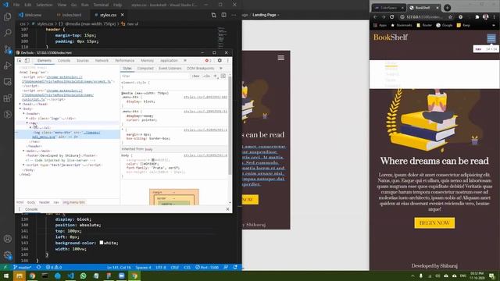
Task: Open the Chrome profile avatar
Action: (x=486, y=17)
